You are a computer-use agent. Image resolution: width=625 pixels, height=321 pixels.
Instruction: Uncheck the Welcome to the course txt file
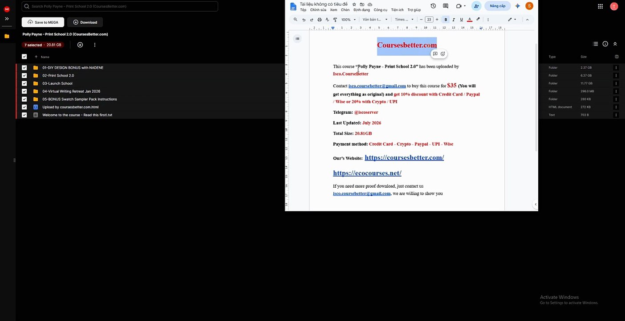[x=24, y=115]
